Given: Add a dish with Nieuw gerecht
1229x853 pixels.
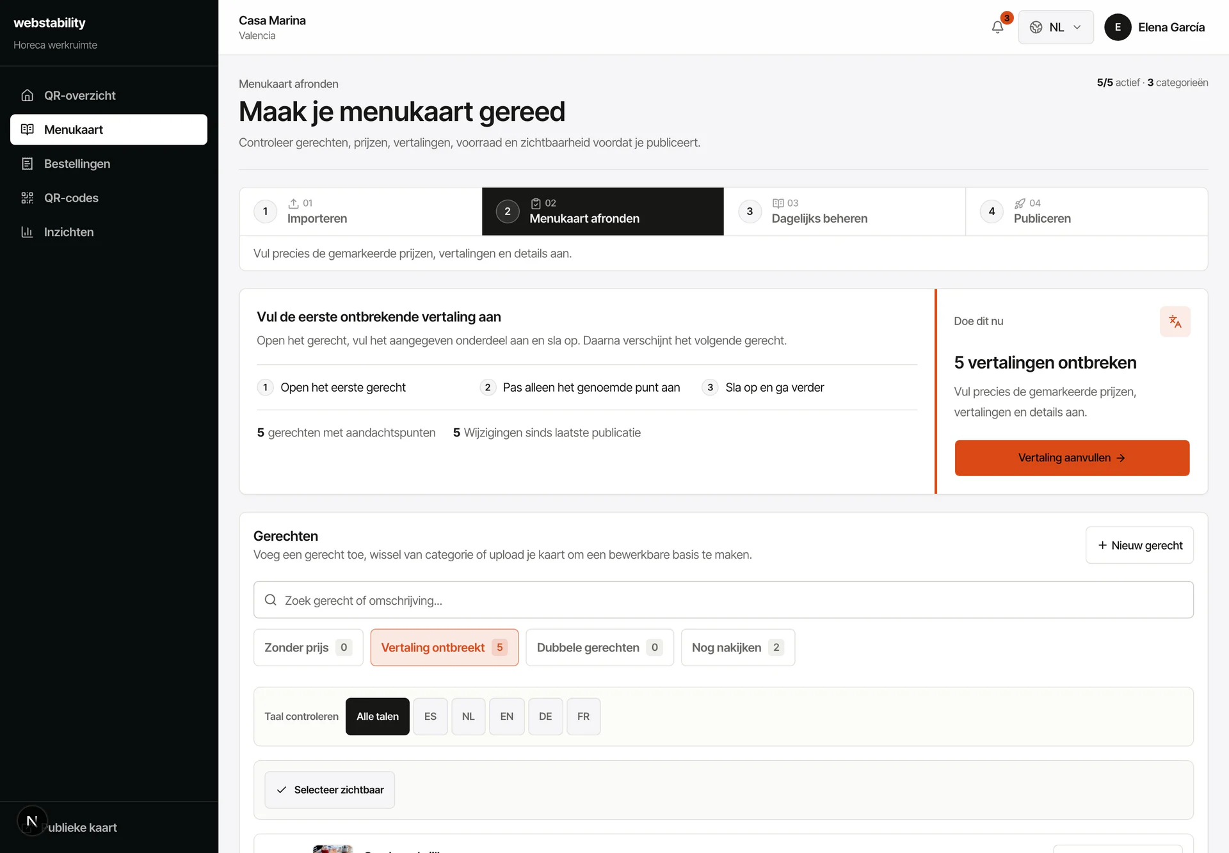Looking at the screenshot, I should coord(1139,545).
